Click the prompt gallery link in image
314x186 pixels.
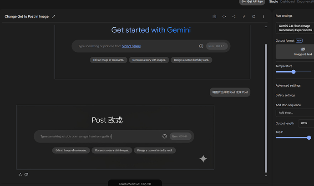coord(131,46)
